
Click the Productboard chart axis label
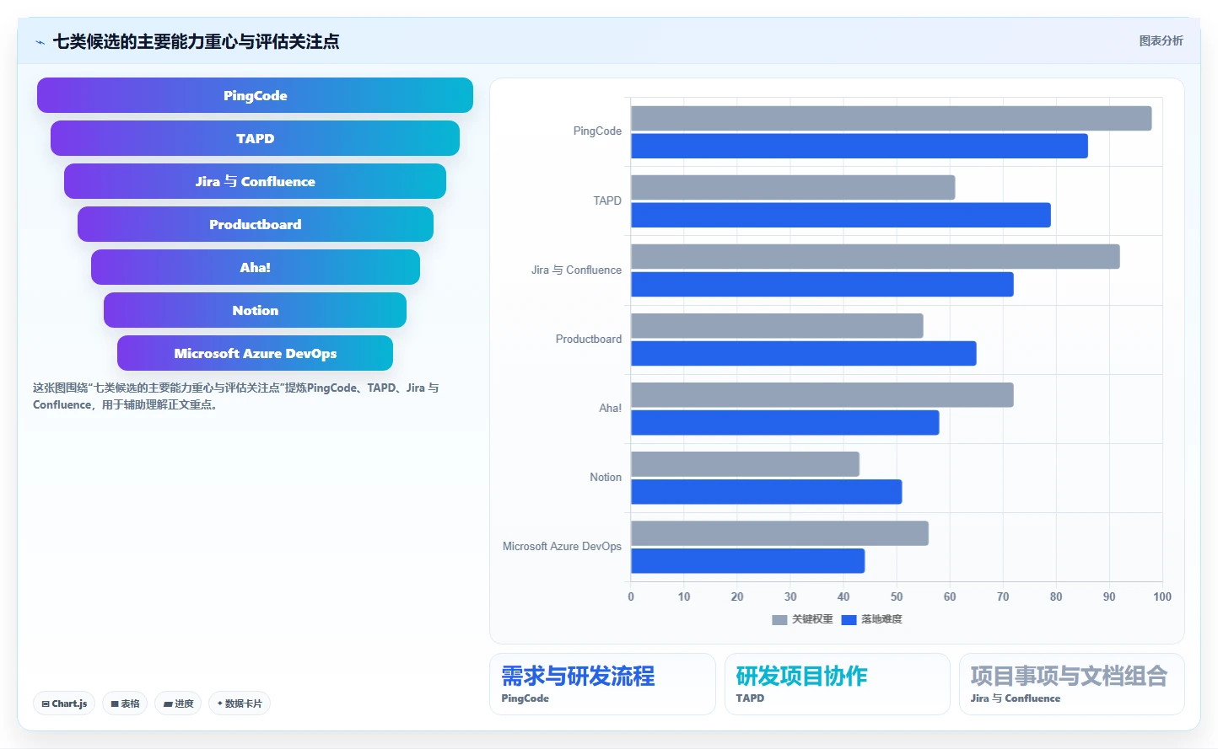click(x=589, y=339)
